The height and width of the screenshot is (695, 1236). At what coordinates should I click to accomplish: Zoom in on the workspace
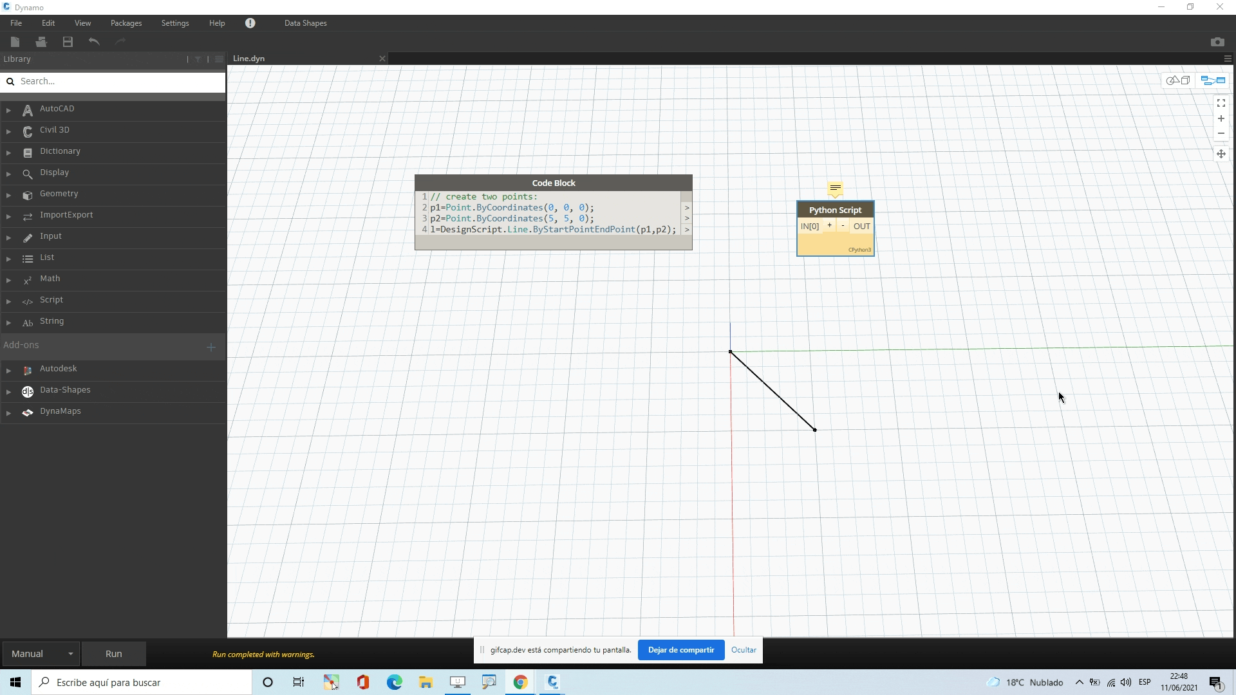(x=1221, y=118)
